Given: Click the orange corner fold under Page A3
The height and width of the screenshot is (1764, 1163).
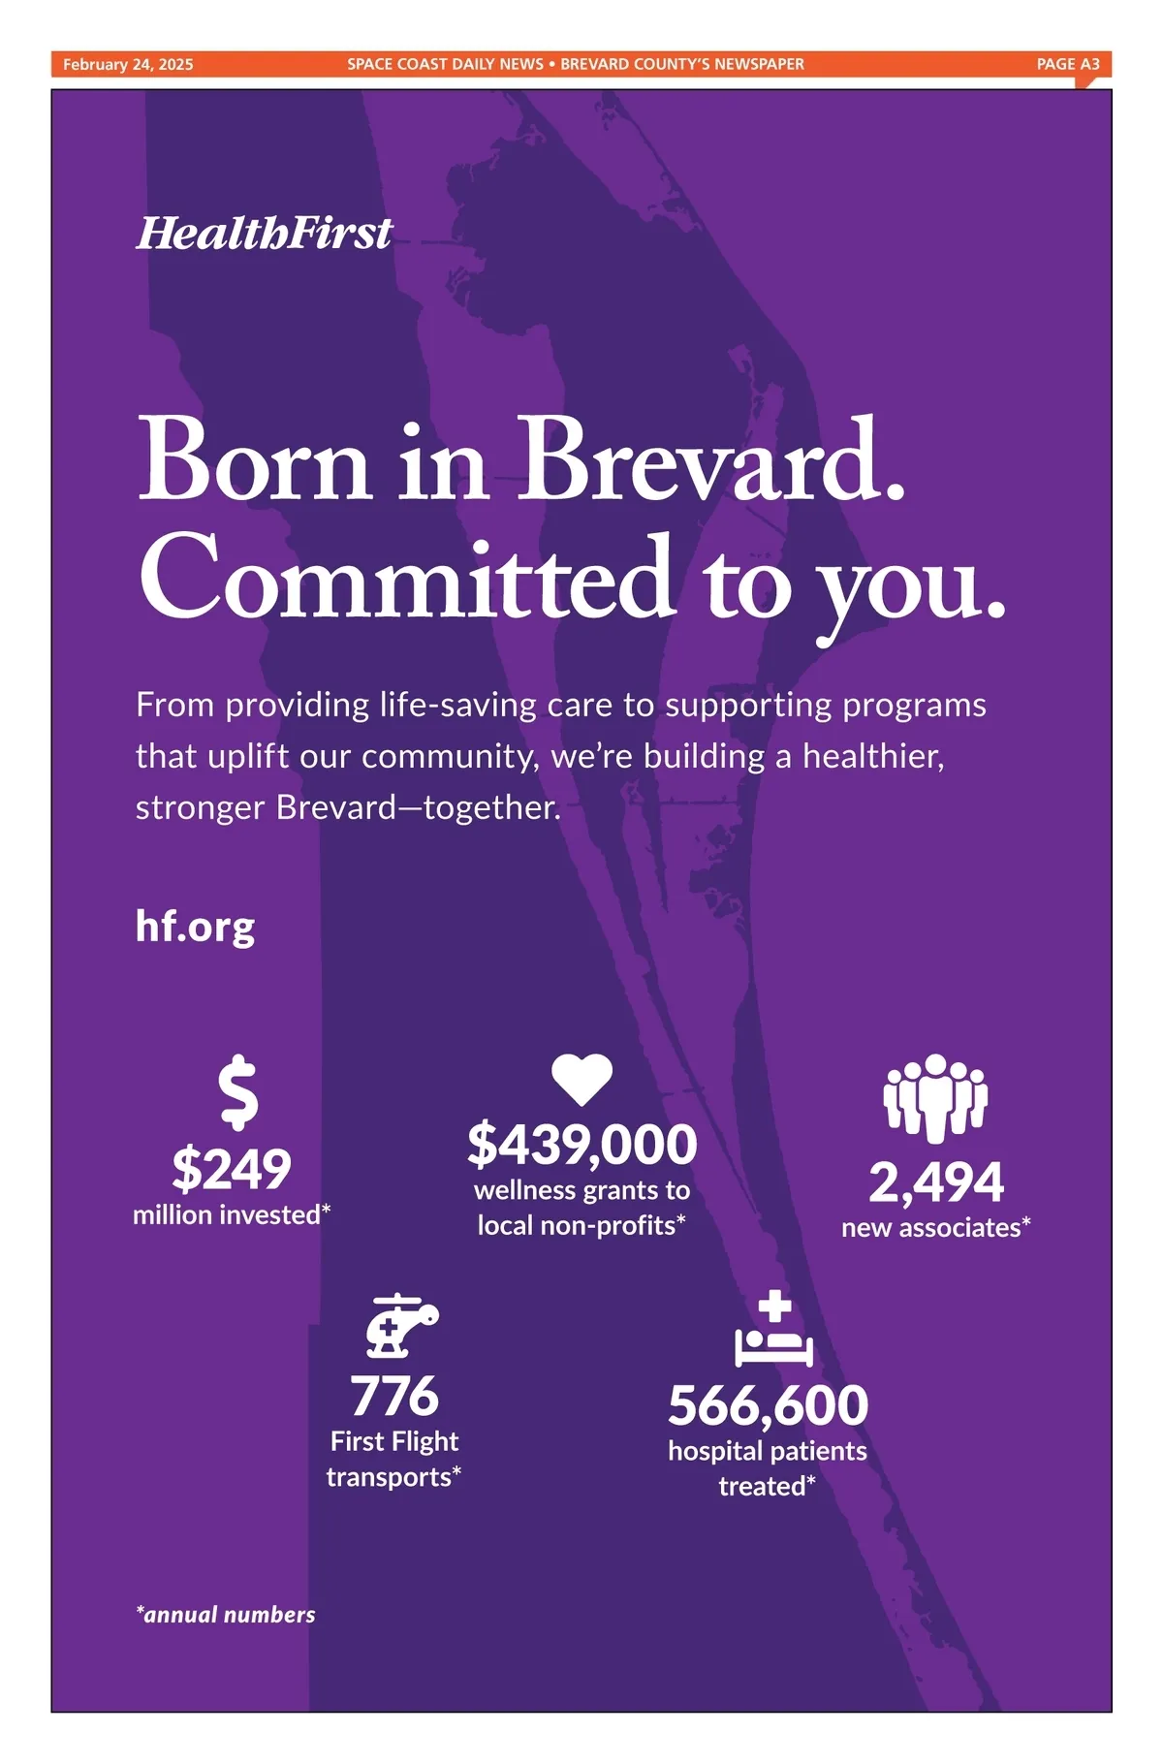Looking at the screenshot, I should click(1087, 82).
